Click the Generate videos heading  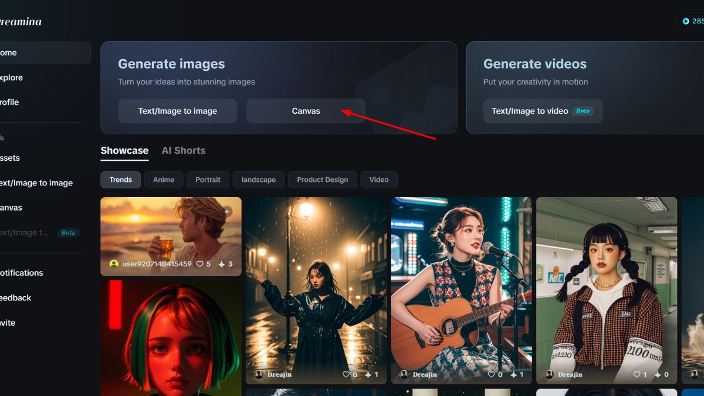535,64
